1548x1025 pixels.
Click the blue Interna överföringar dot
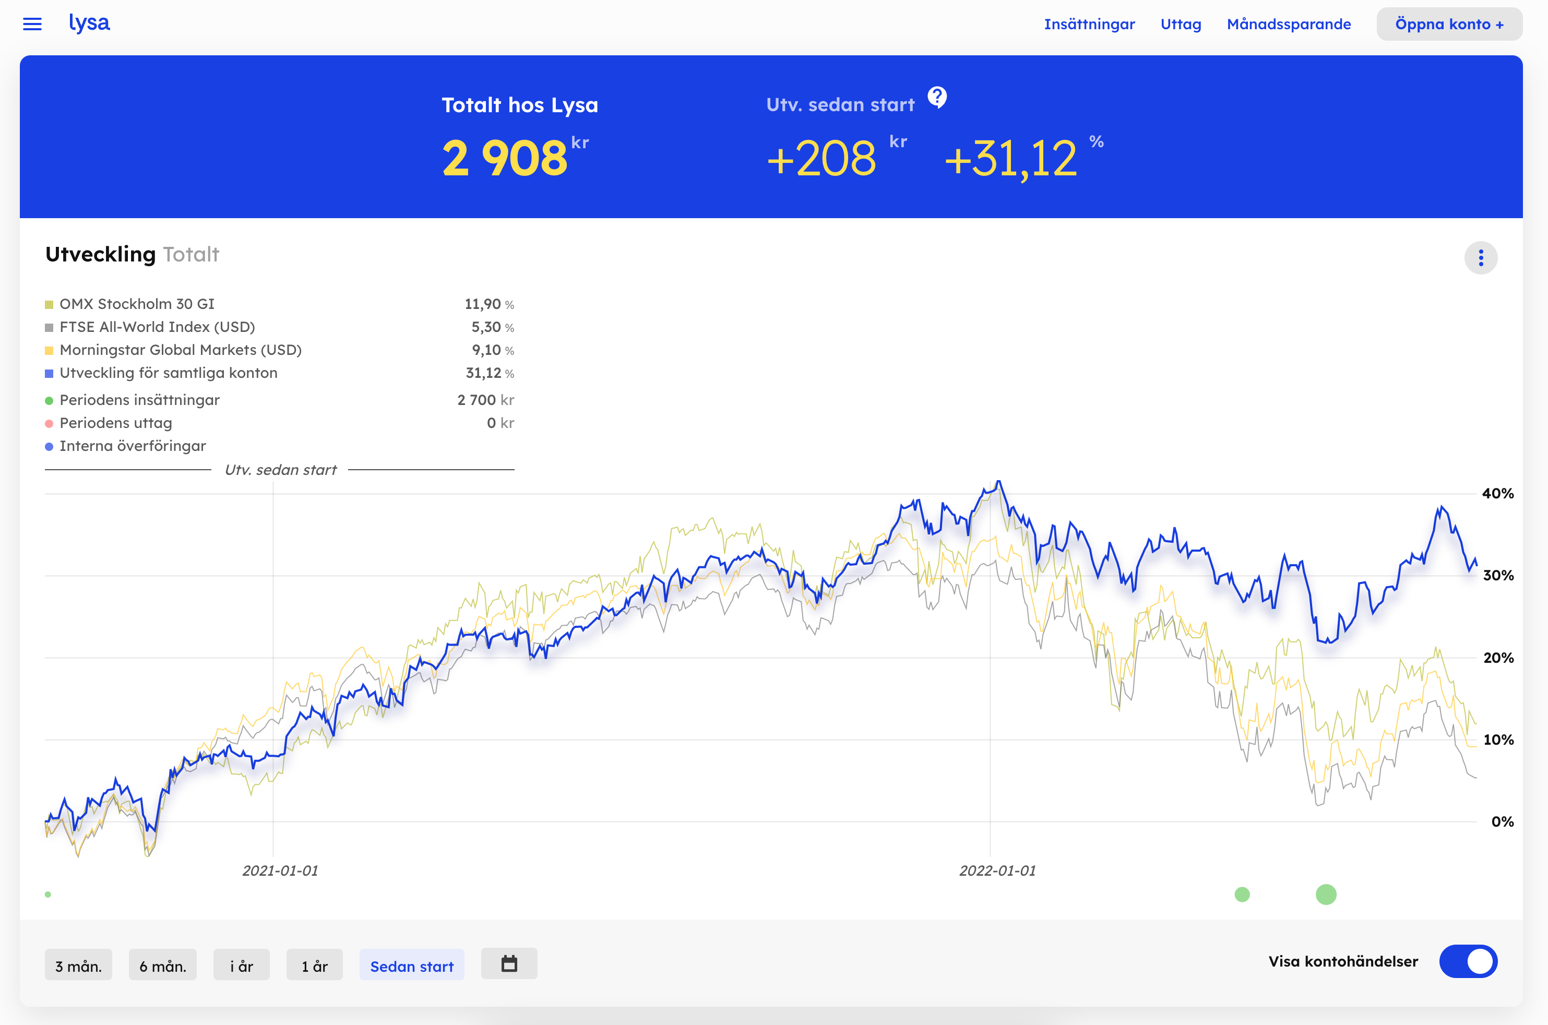(x=49, y=446)
